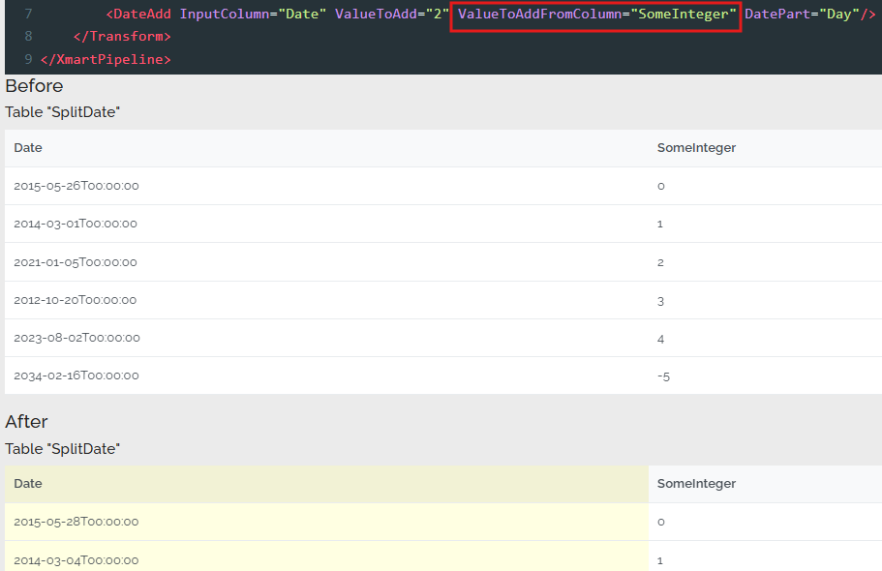Click the highlighted ValueToAddFromColumn attribute
This screenshot has height=571, width=882.
pos(594,14)
